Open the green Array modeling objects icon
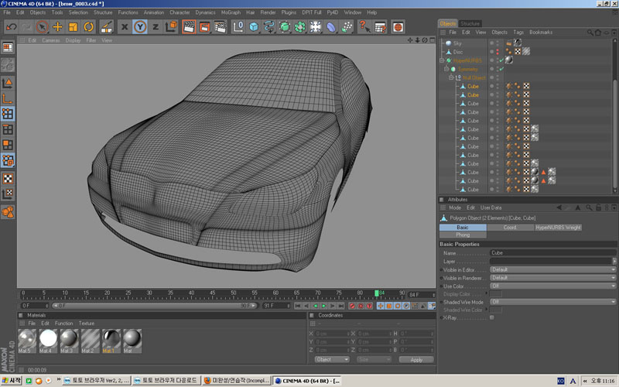619x387 pixels. tap(300, 27)
